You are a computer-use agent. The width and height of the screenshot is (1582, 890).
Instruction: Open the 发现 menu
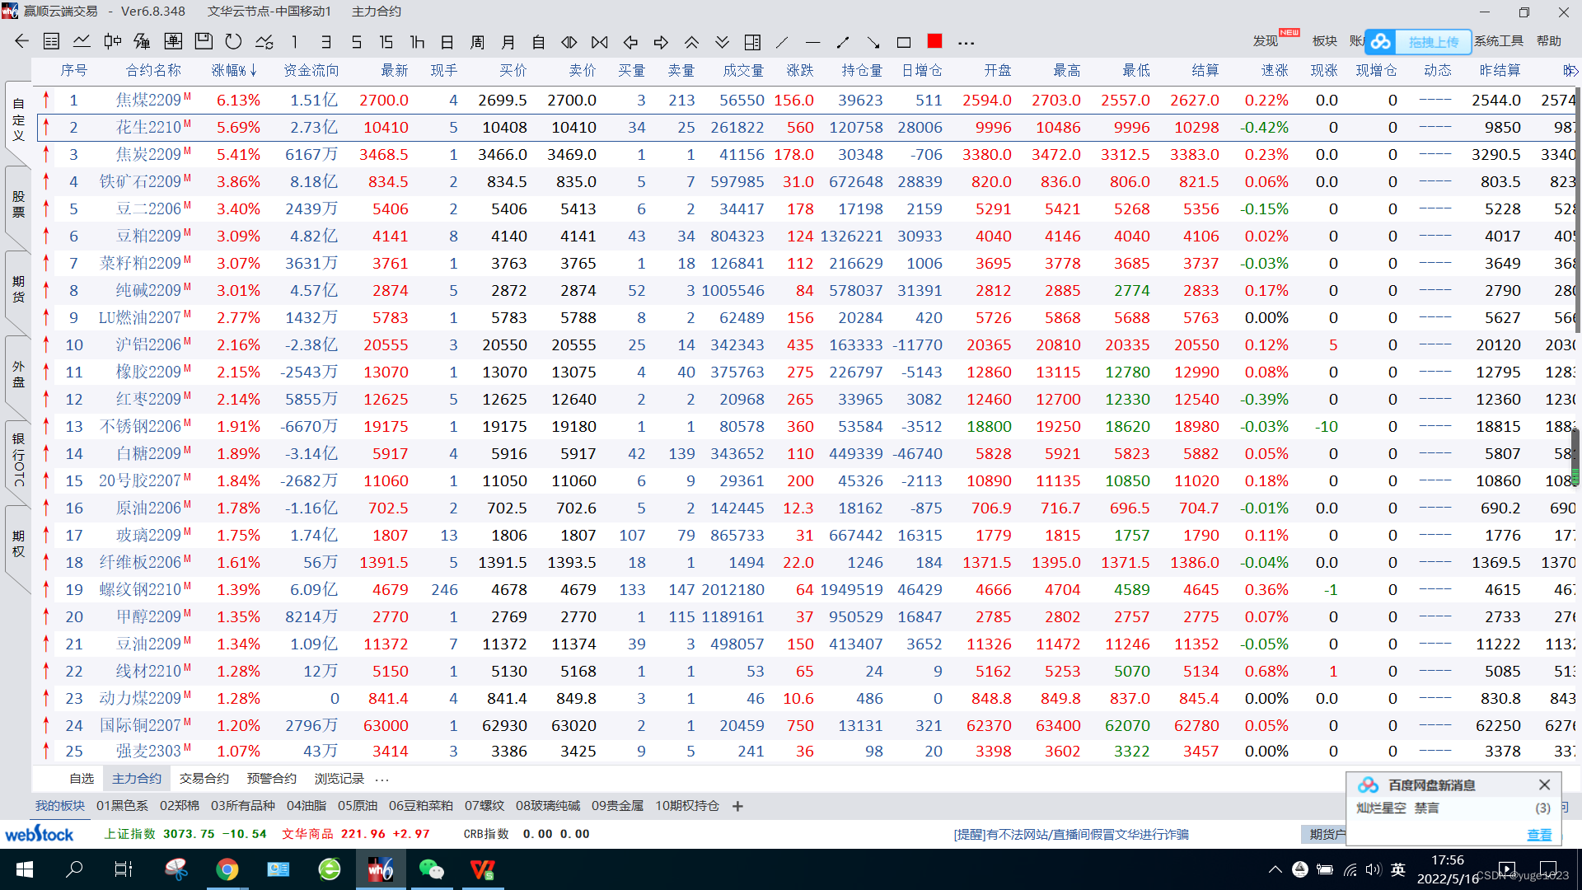[1266, 41]
